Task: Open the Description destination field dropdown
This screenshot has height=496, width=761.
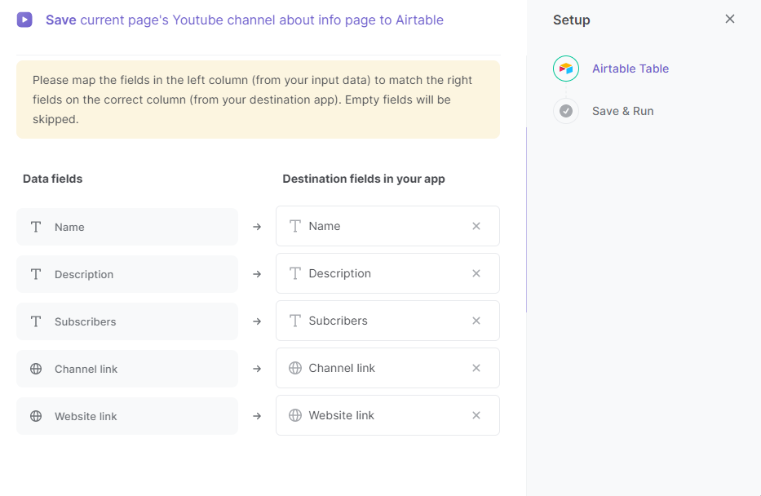Action: click(387, 273)
